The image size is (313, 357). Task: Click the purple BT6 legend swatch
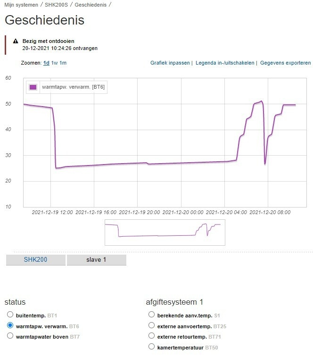[x=33, y=87]
